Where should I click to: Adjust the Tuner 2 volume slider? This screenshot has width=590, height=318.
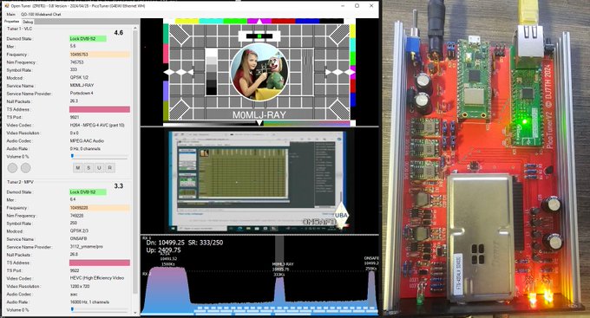click(99, 309)
